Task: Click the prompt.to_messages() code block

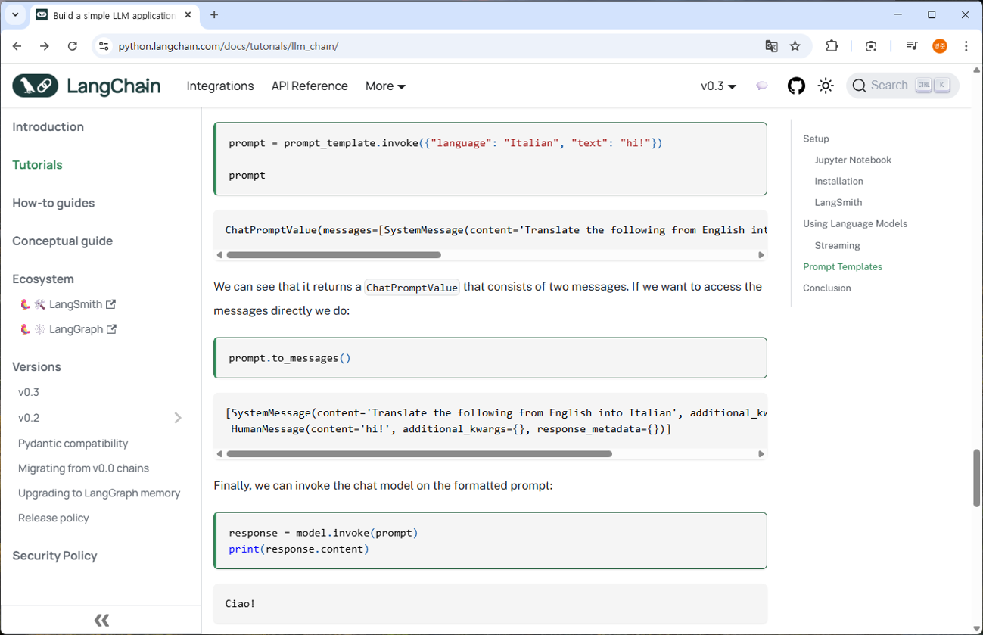Action: (x=490, y=358)
